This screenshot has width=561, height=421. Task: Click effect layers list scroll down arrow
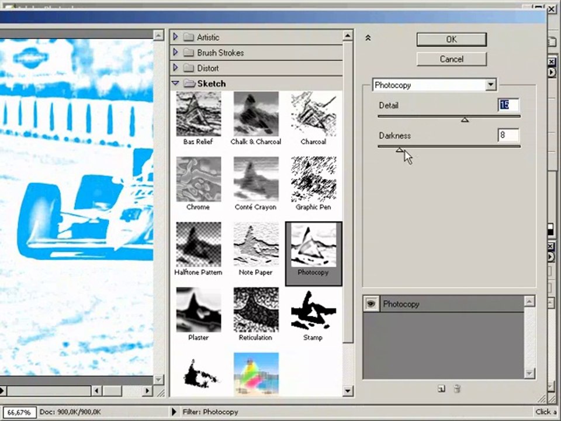click(529, 374)
